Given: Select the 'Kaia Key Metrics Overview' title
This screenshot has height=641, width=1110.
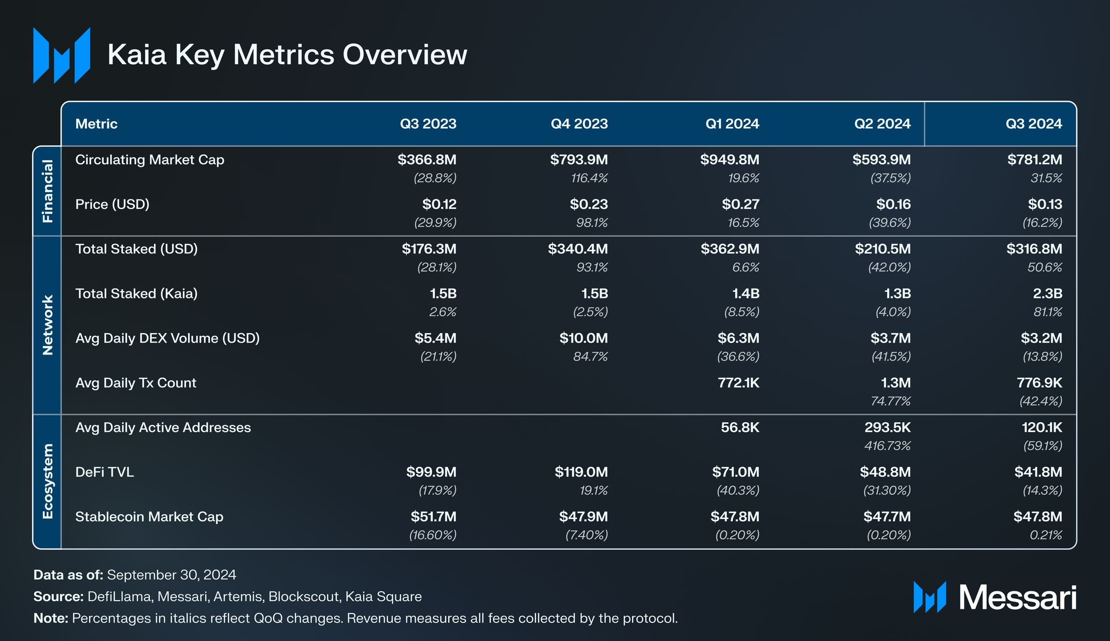Looking at the screenshot, I should pos(287,54).
